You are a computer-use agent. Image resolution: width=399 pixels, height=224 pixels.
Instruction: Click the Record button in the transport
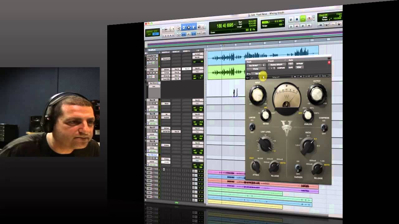(310, 19)
